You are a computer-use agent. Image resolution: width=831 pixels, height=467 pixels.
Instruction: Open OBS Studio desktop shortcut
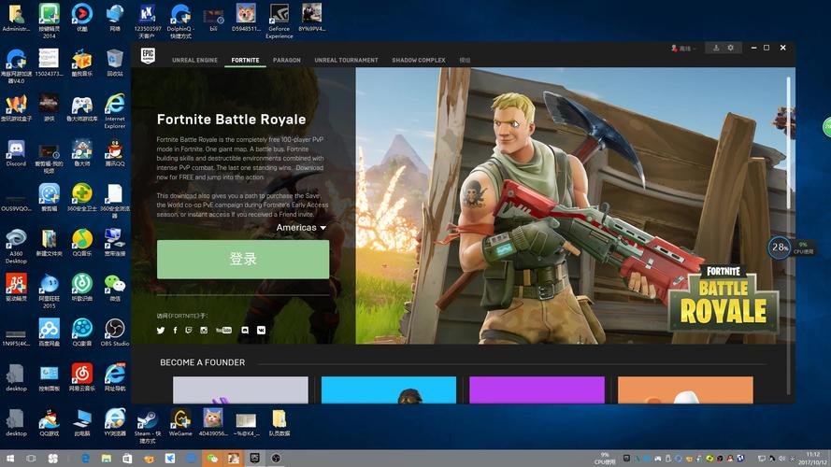(114, 333)
